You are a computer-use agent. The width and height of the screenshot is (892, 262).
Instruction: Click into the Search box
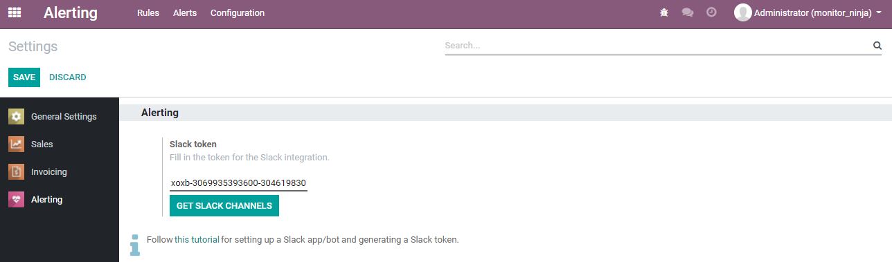[x=657, y=46]
